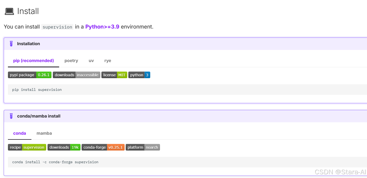Open the rye tab
The image size is (367, 178).
[x=108, y=61]
